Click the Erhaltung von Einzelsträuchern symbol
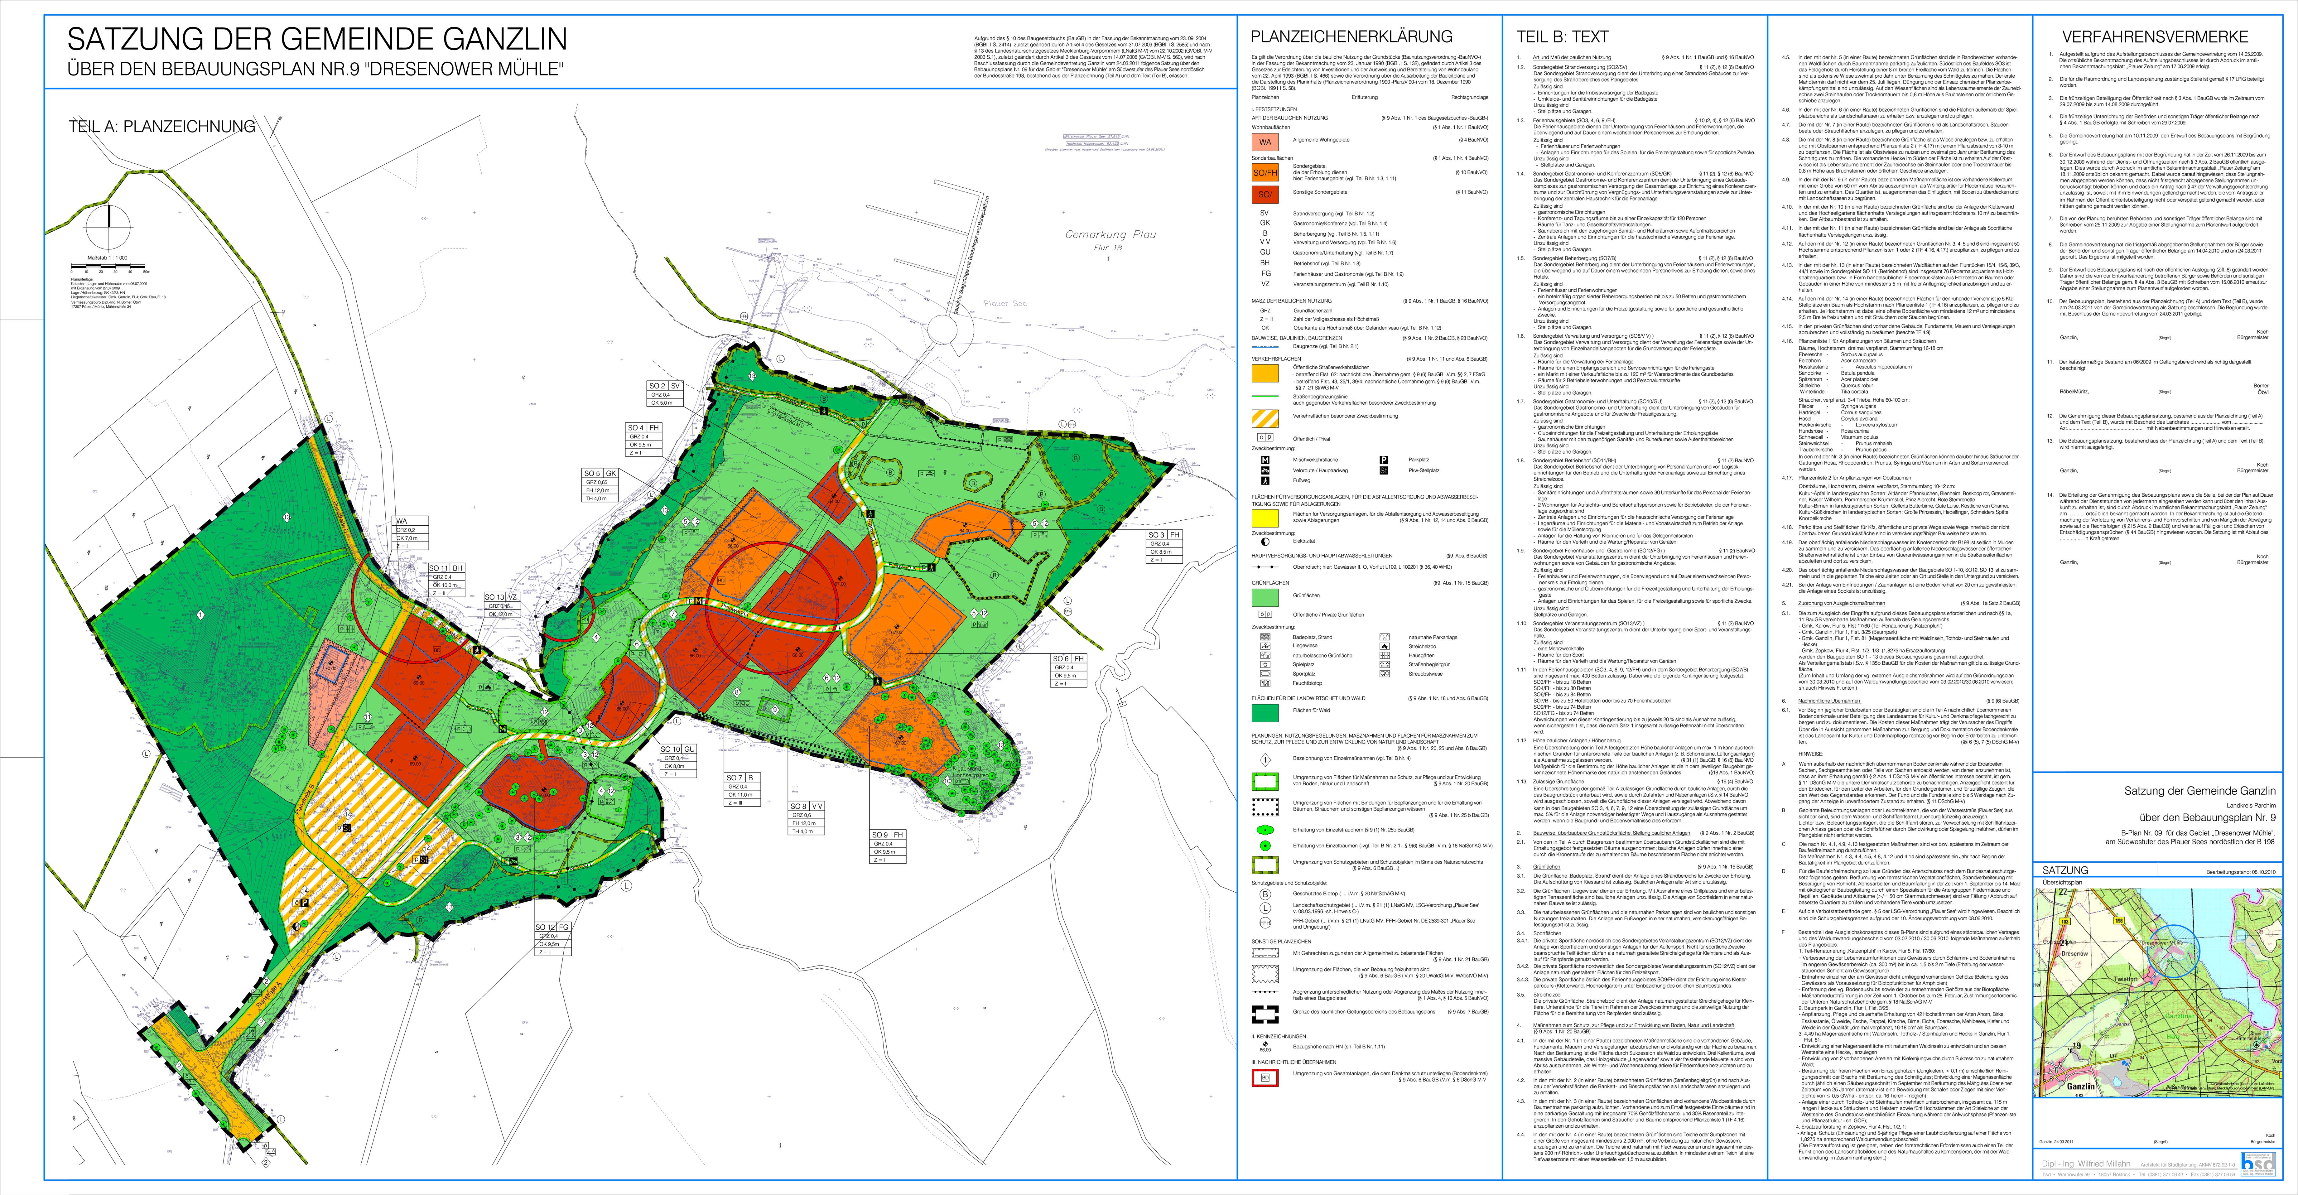Viewport: 2298px width, 1195px height. point(1265,830)
